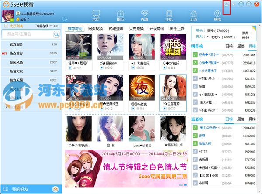
Task: Open room thumbnail 40020
Action: (x=110, y=47)
